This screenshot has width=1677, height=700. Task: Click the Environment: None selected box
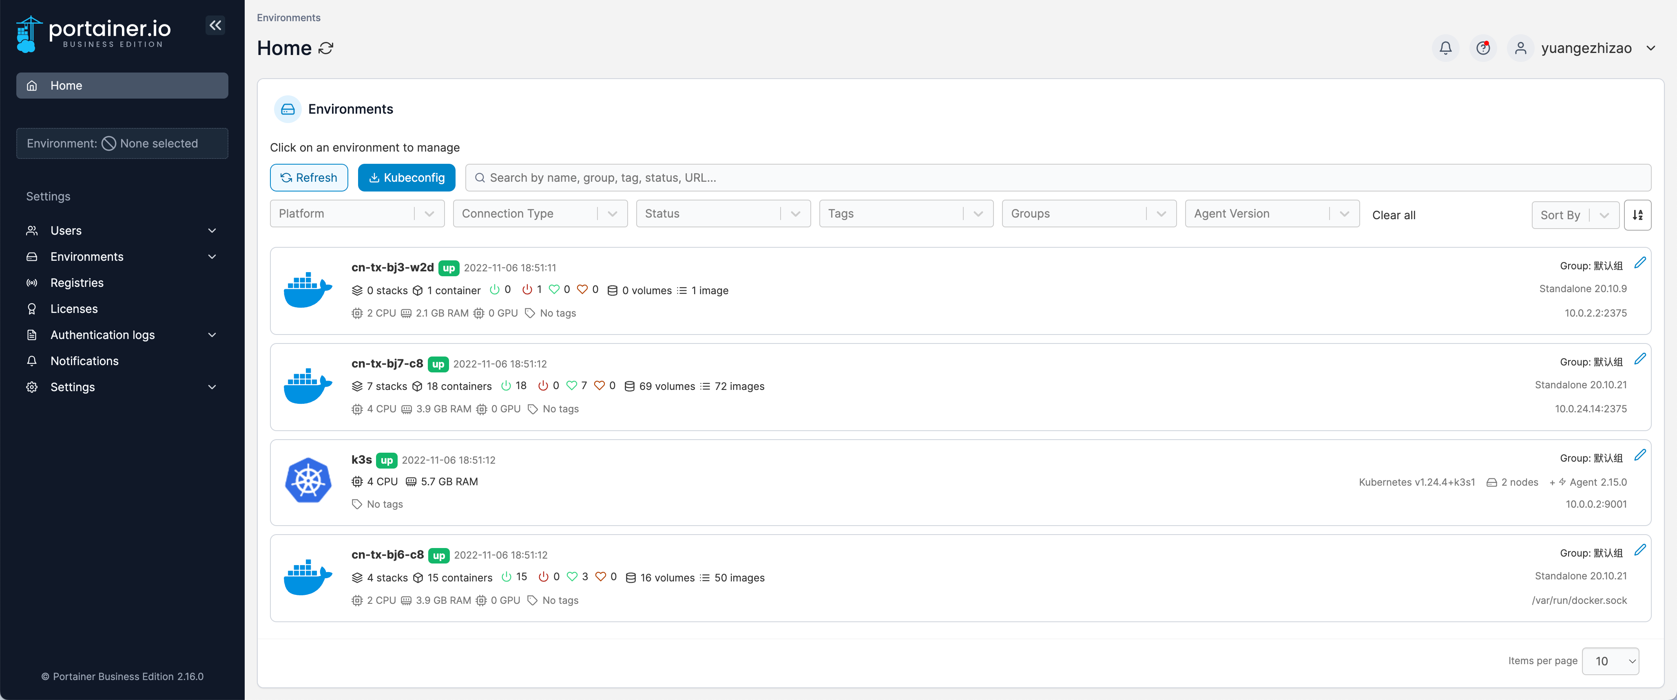click(122, 143)
